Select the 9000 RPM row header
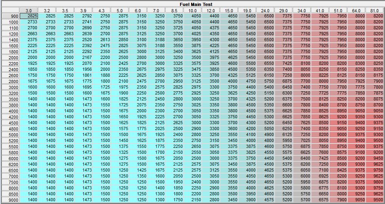The image size is (385, 204). [x=11, y=200]
